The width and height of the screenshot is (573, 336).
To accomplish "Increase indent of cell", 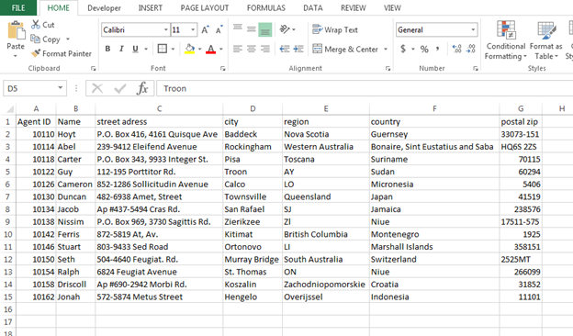I will 298,49.
